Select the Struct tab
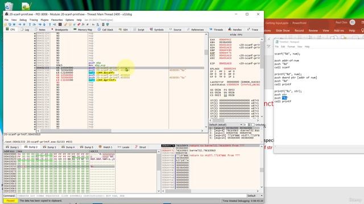The height and width of the screenshot is (204, 364). [140, 147]
